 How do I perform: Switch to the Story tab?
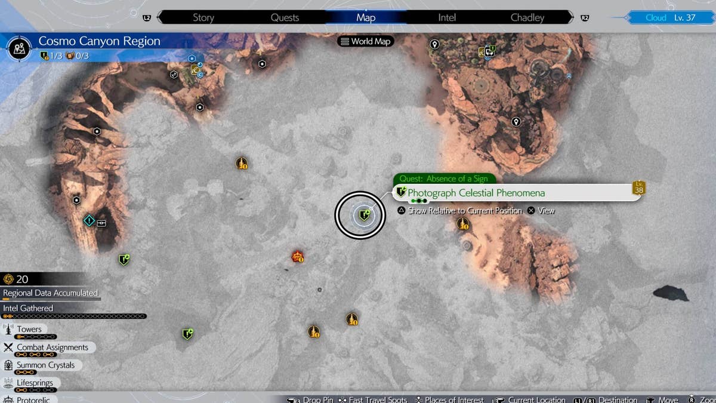tap(203, 17)
